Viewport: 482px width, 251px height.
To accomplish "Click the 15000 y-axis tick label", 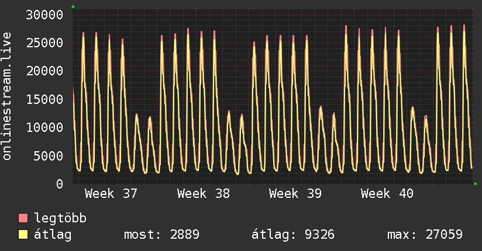I will 44,99.
